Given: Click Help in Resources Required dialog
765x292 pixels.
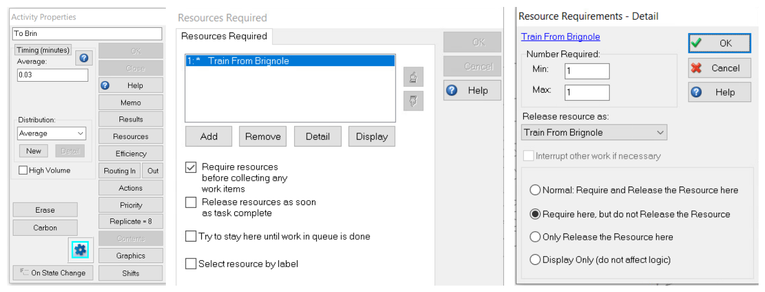Looking at the screenshot, I should tap(472, 90).
